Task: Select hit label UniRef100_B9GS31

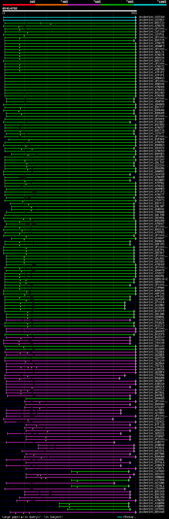Action: click(152, 230)
